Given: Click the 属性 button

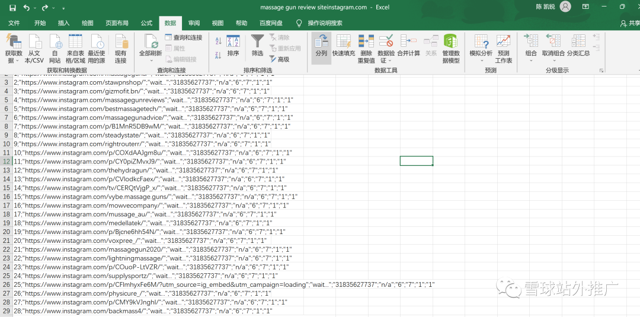Looking at the screenshot, I should point(175,49).
